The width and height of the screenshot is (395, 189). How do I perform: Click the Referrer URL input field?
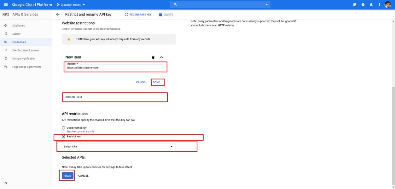click(x=115, y=68)
